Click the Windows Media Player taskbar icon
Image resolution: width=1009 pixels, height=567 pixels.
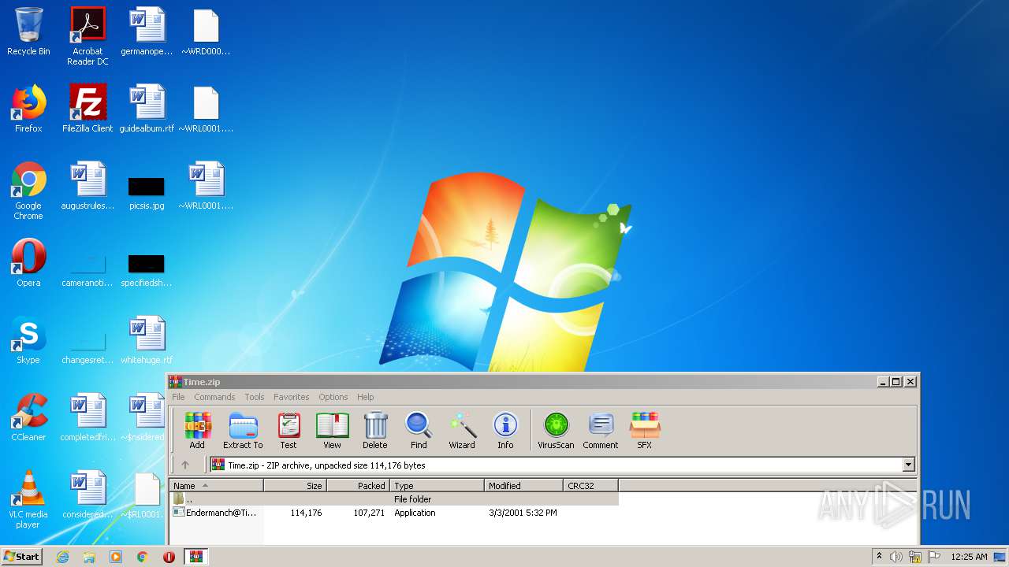116,557
